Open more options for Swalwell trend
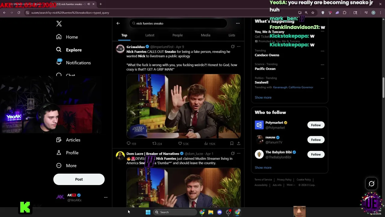The image size is (385, 217). coord(322,78)
